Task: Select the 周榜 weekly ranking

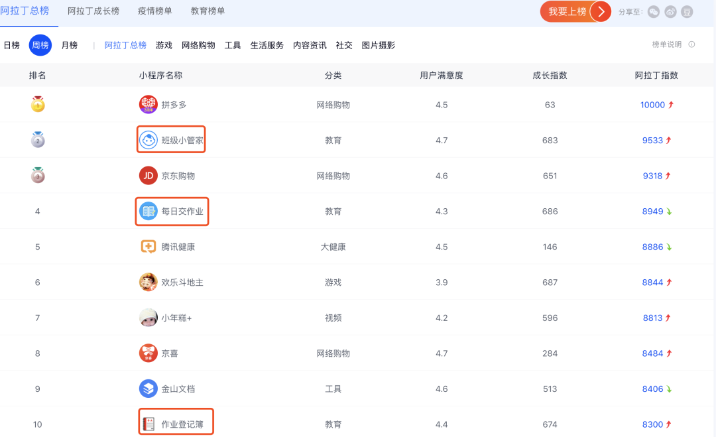Action: [40, 45]
